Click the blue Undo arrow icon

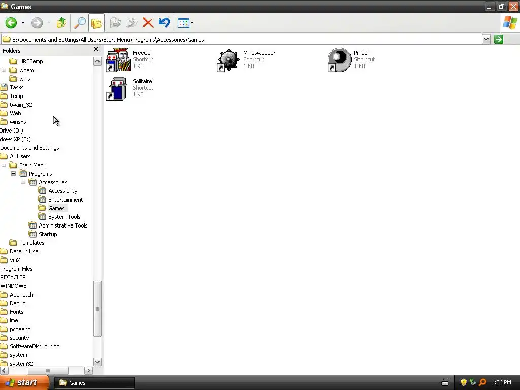click(x=164, y=23)
